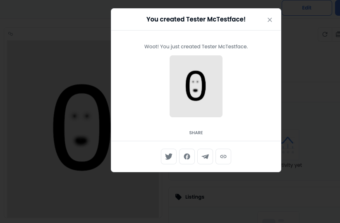Share on Twitter via bird icon
340x223 pixels.
pos(169,157)
